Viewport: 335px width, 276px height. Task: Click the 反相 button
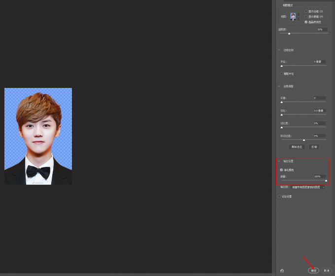pyautogui.click(x=314, y=147)
